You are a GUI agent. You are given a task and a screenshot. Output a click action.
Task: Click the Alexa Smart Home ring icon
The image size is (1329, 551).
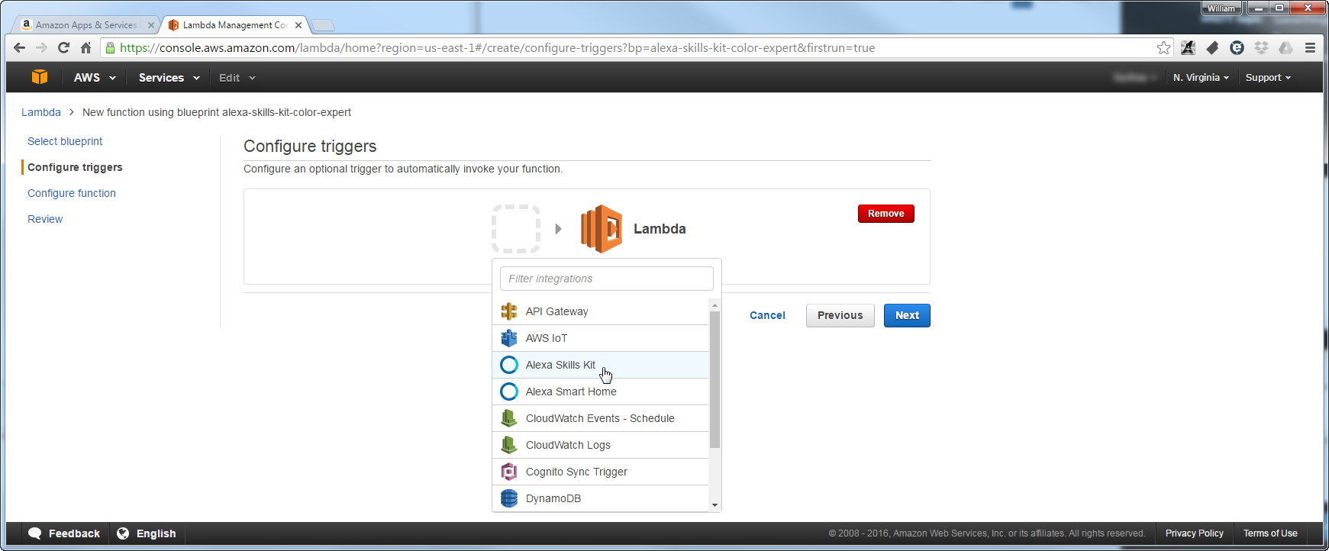pos(509,391)
